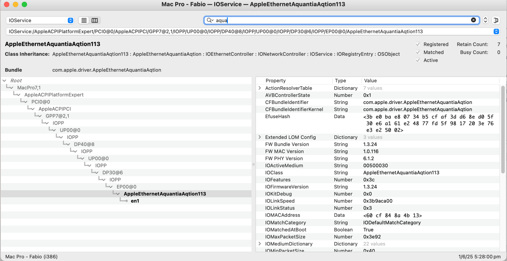
Task: Toggle the Active checkbox
Action: point(418,60)
